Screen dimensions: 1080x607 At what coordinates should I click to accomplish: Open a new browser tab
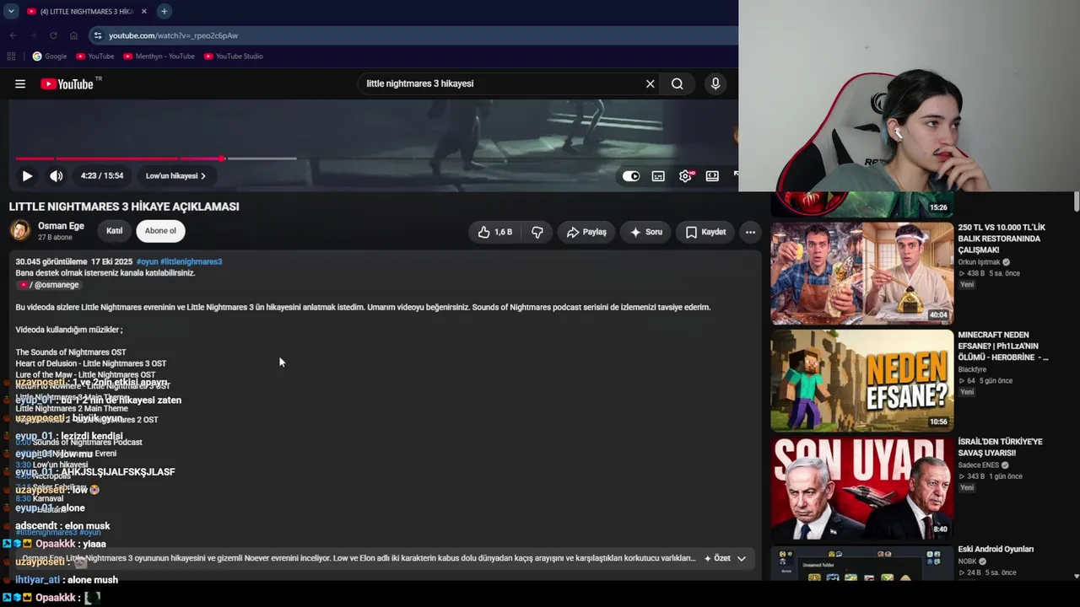165,11
